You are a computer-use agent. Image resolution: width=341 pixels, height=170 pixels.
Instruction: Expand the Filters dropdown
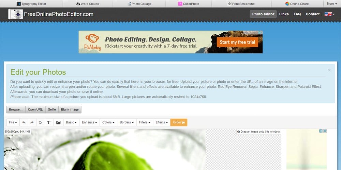[145, 122]
